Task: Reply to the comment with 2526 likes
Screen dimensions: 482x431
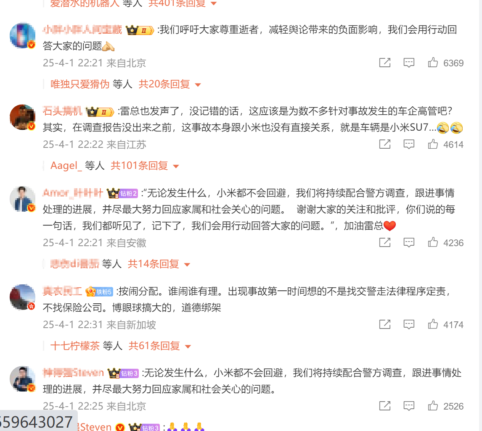Action: tap(409, 406)
